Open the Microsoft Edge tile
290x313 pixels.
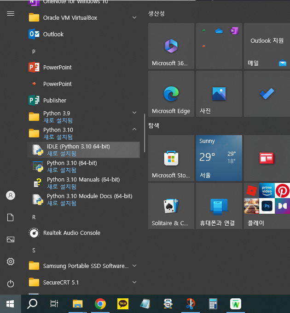pyautogui.click(x=171, y=94)
